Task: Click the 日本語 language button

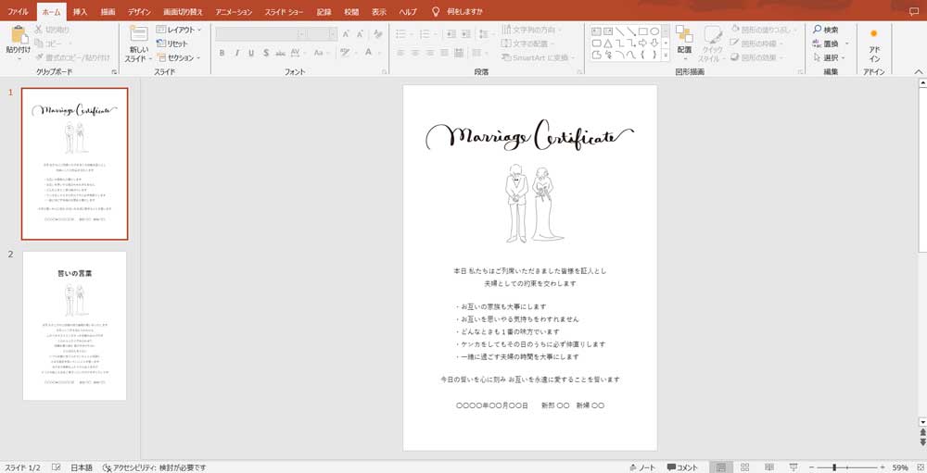Action: (x=82, y=467)
